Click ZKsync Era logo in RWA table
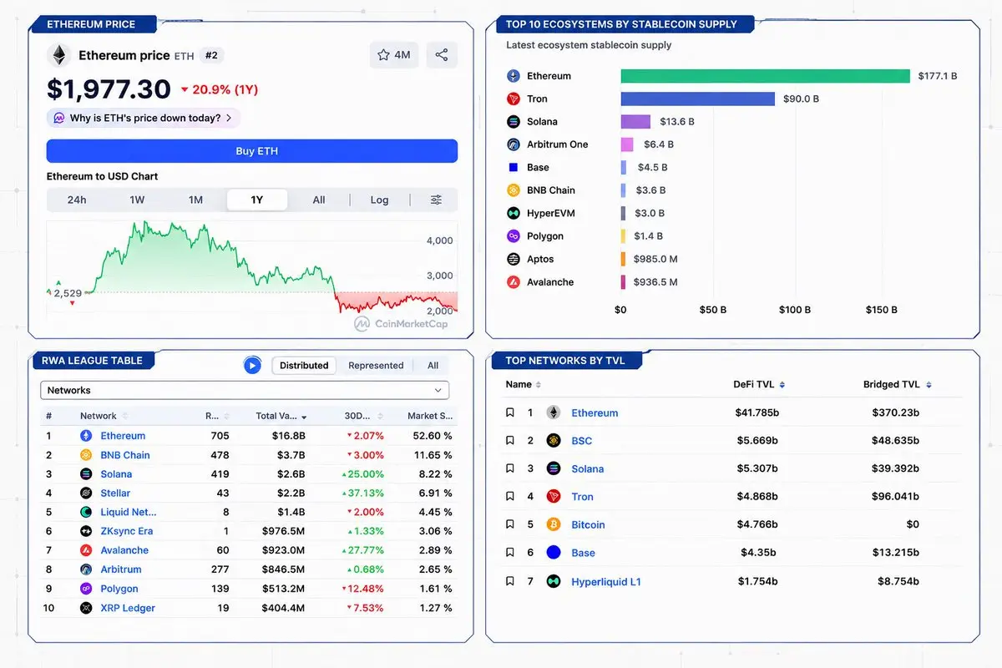 point(86,531)
